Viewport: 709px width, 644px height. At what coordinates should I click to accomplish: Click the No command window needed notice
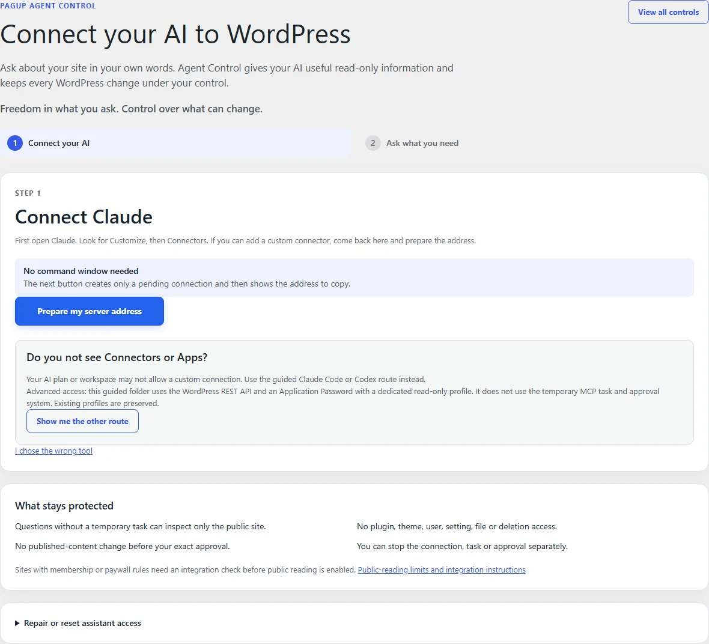pyautogui.click(x=354, y=277)
